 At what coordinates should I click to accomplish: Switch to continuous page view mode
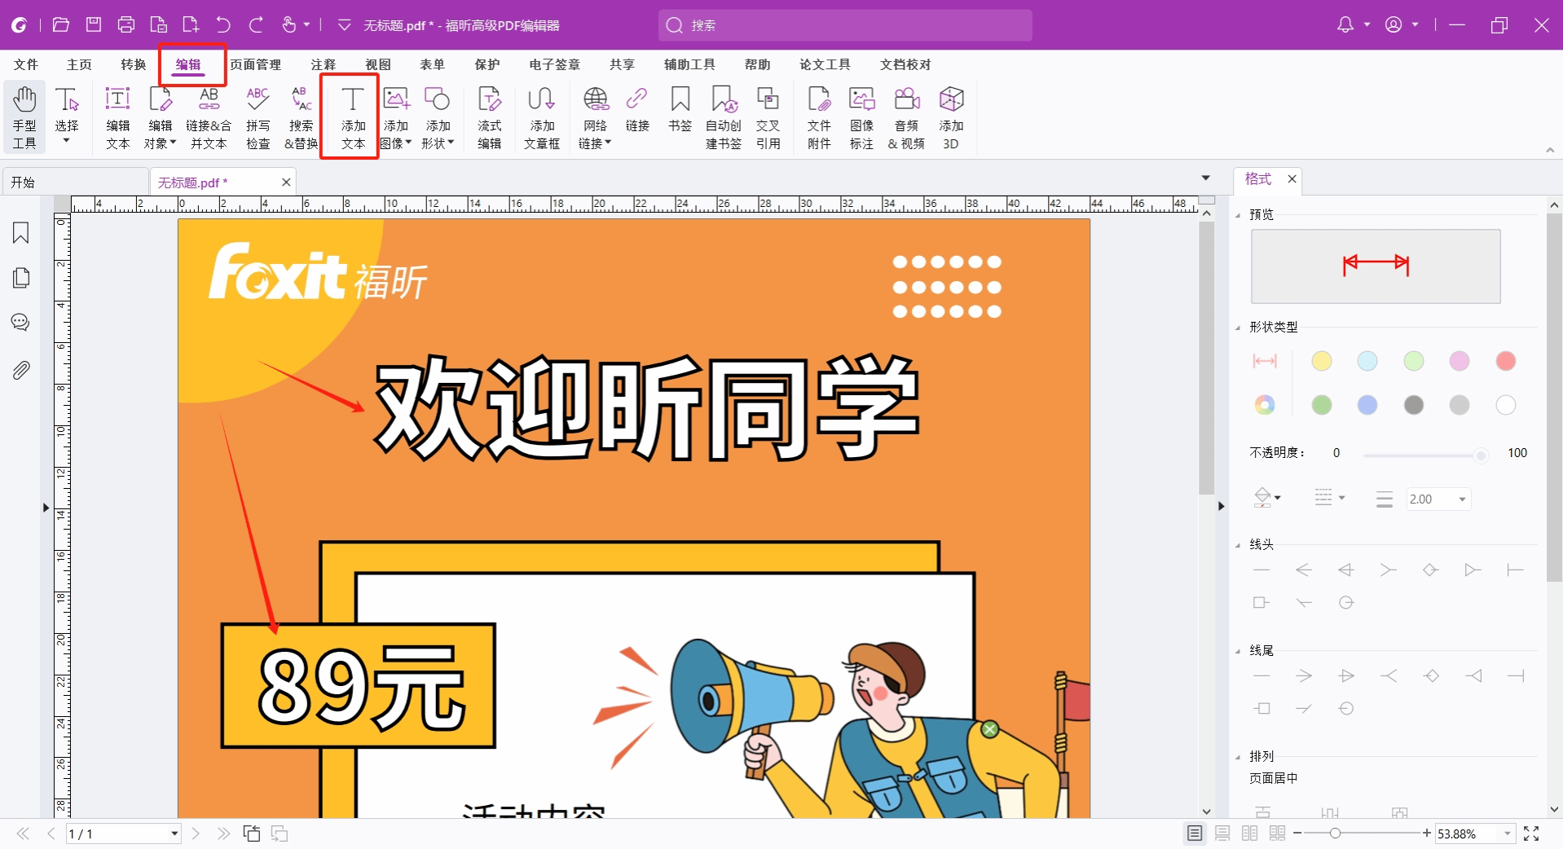[1222, 834]
